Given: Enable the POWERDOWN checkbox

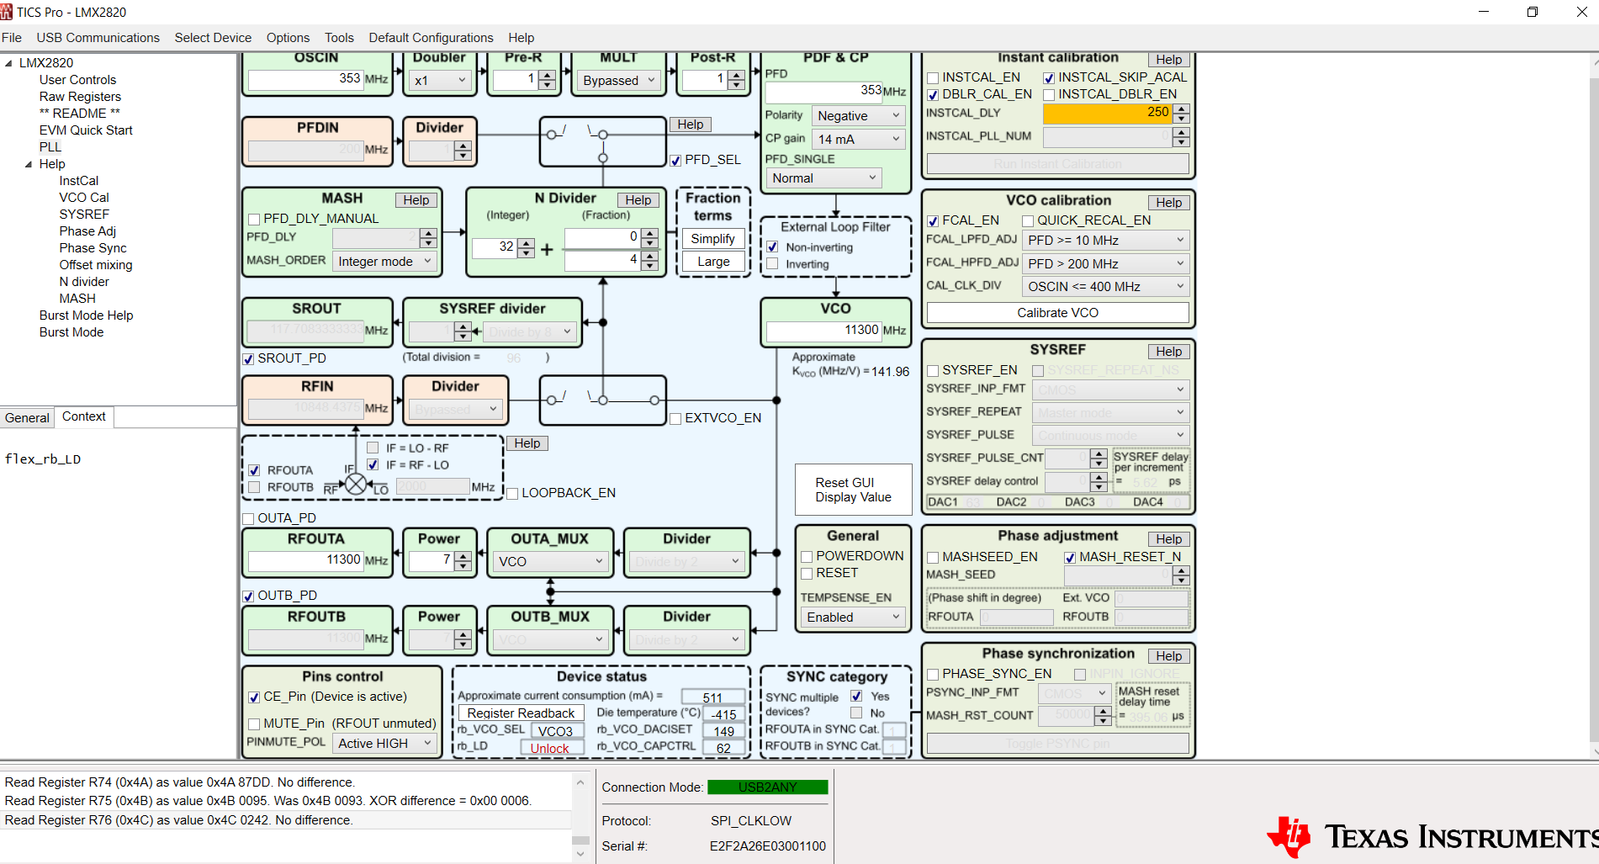Looking at the screenshot, I should pos(807,556).
